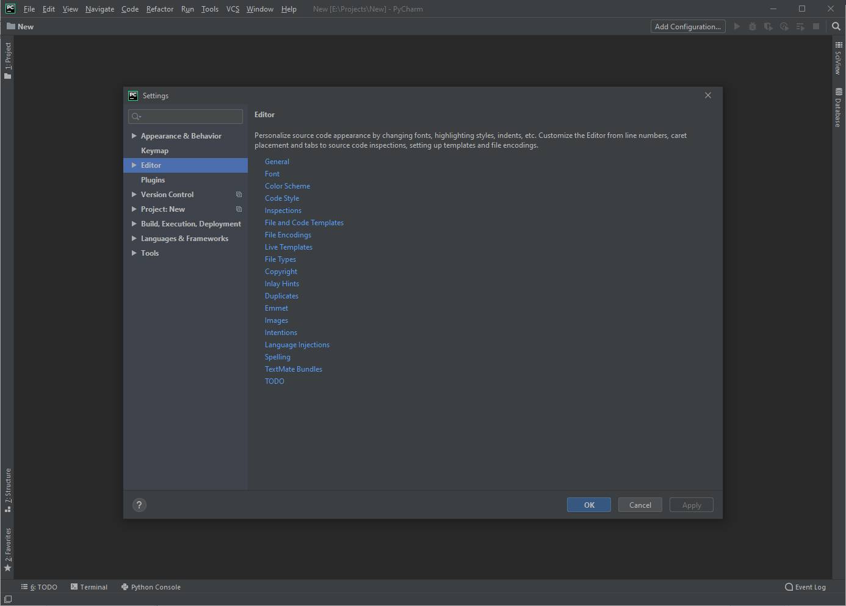Click the project-level icon beside Project: New
Viewport: 846px width, 606px height.
(239, 209)
